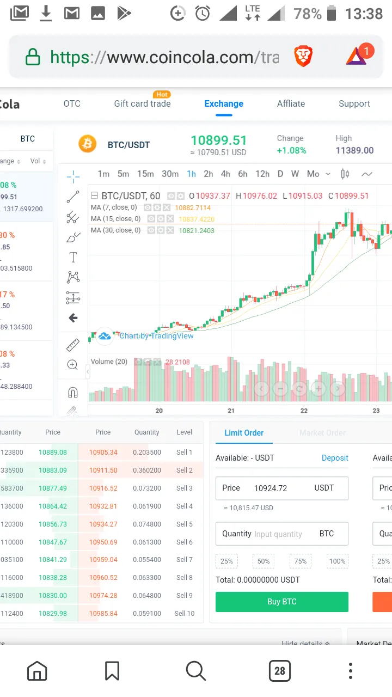The height and width of the screenshot is (697, 392).
Task: Open the Brave shields lion icon
Action: tap(303, 57)
